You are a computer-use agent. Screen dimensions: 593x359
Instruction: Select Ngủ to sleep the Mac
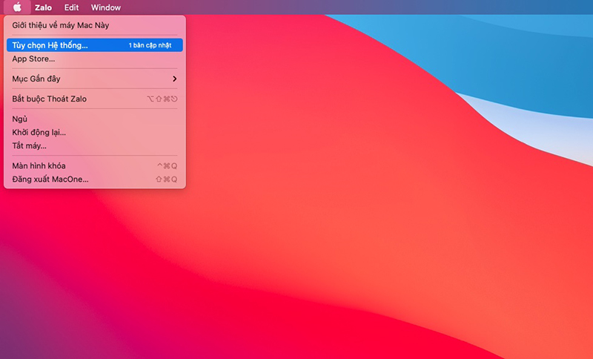point(95,119)
